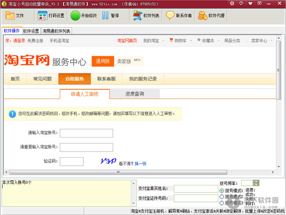Click the account list scroll down arrow

133,204
